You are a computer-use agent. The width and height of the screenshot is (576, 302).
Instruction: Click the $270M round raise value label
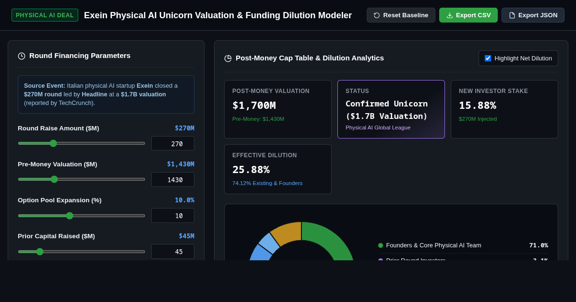click(184, 128)
